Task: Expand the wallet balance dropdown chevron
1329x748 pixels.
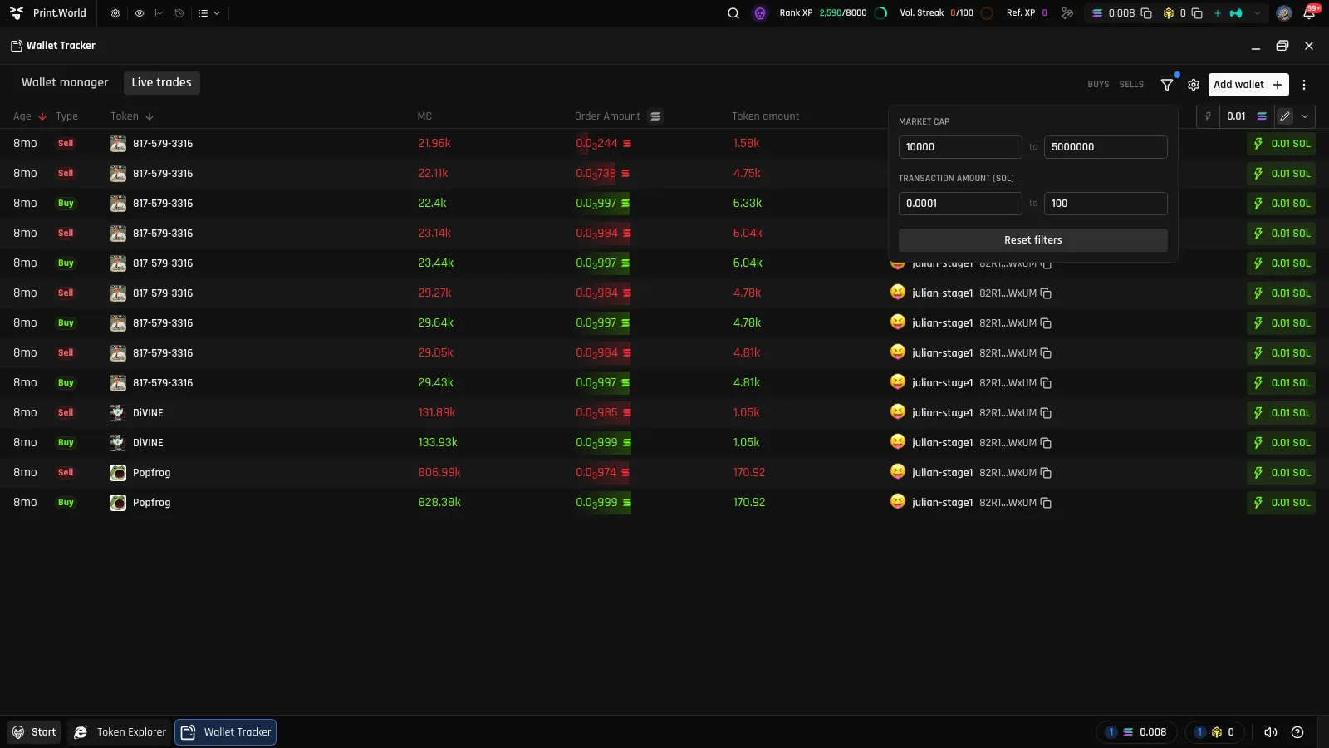Action: pos(1258,13)
